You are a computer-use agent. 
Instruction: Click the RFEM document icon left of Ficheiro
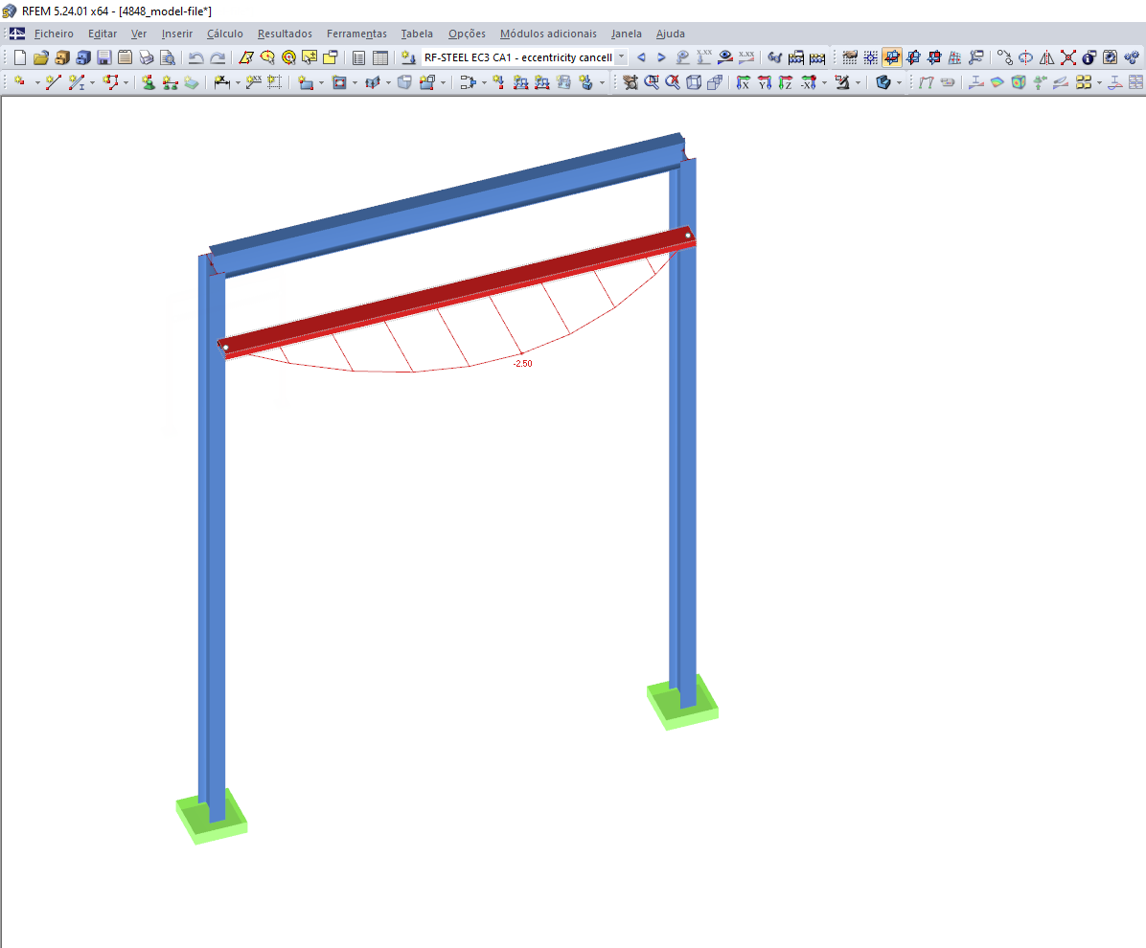click(17, 34)
